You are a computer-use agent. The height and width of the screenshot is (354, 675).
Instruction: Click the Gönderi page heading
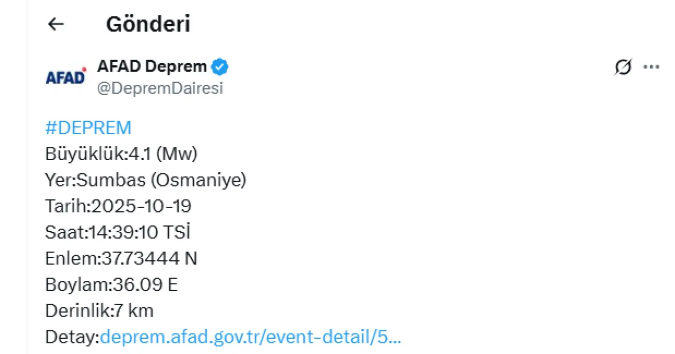click(148, 24)
